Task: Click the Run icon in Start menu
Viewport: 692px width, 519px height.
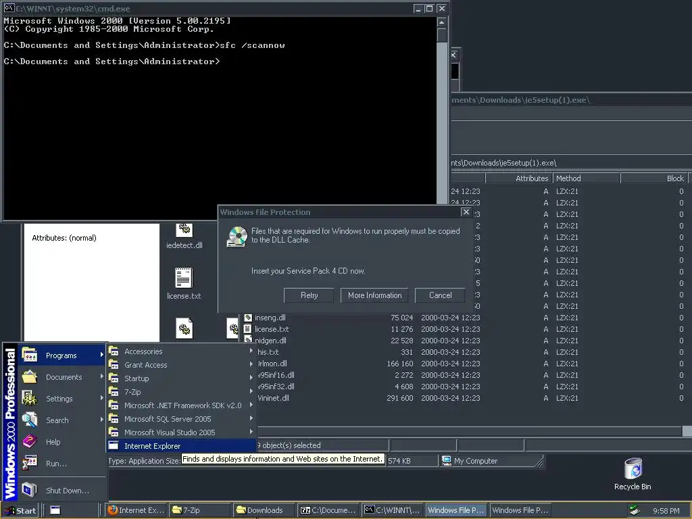Action: pos(30,463)
